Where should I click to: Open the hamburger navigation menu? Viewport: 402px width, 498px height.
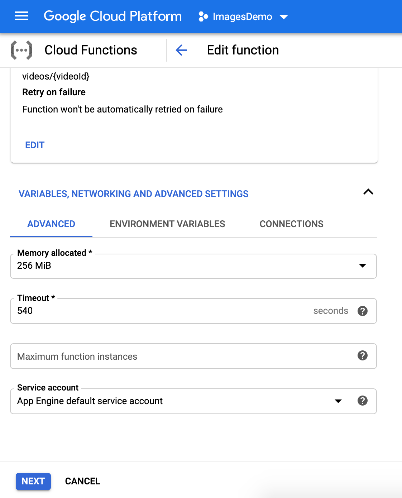pyautogui.click(x=21, y=16)
